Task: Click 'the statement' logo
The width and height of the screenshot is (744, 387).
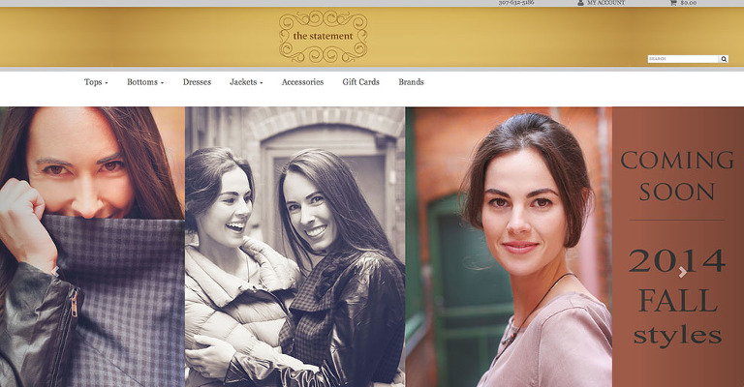Action: click(324, 37)
